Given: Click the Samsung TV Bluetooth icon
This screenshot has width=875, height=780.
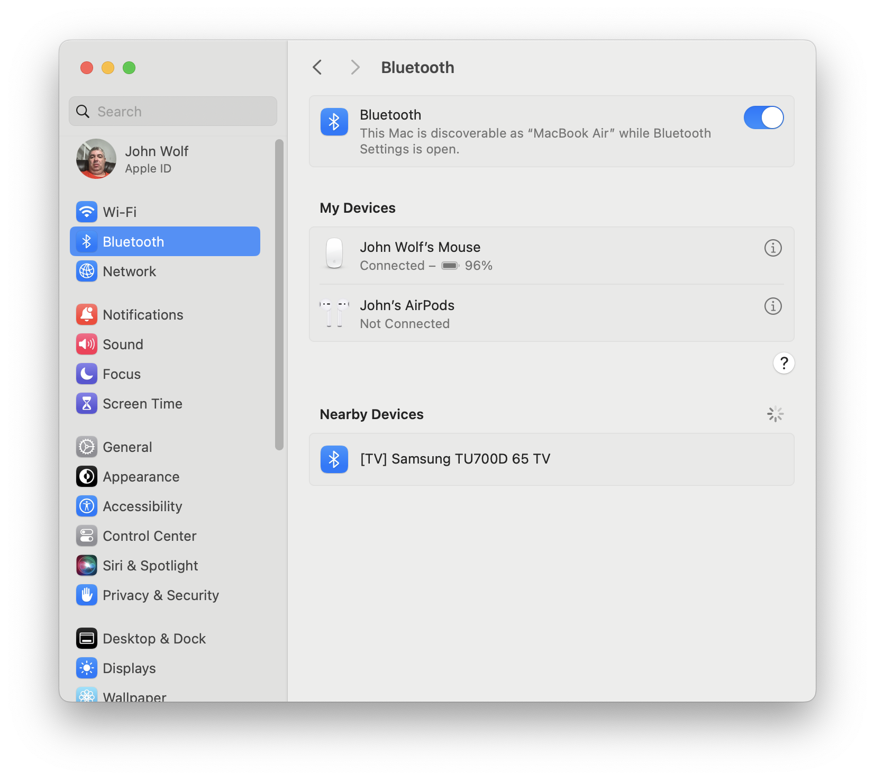Looking at the screenshot, I should pos(334,459).
